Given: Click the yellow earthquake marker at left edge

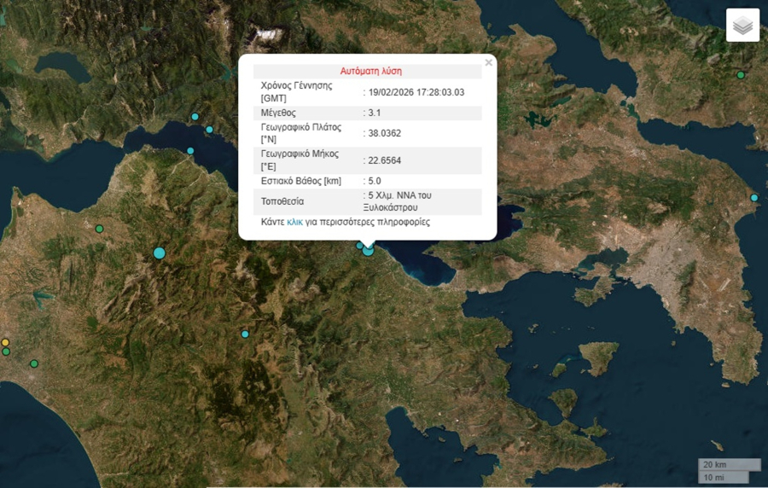Looking at the screenshot, I should click(5, 342).
